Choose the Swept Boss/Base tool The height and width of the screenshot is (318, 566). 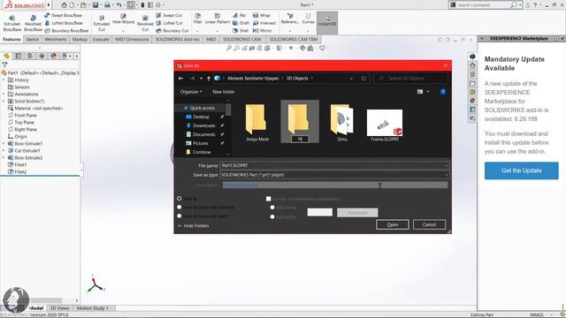pyautogui.click(x=64, y=16)
